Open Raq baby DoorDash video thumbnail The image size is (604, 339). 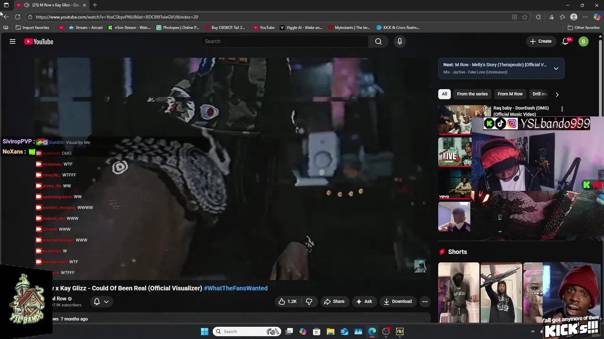455,119
